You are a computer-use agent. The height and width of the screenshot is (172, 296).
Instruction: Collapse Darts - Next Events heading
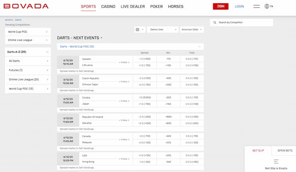pos(80,38)
